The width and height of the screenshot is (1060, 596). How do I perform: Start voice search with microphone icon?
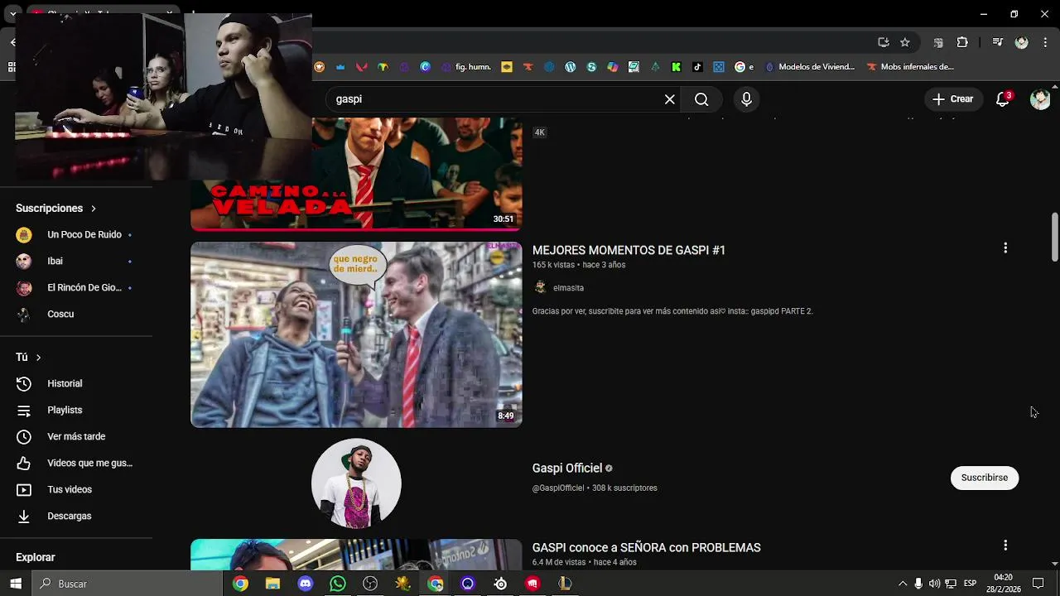[x=746, y=99]
